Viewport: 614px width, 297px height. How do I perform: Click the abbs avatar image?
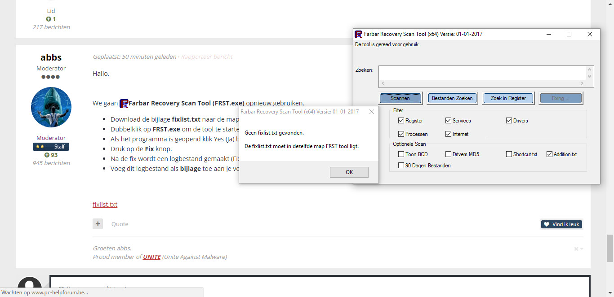pos(51,107)
